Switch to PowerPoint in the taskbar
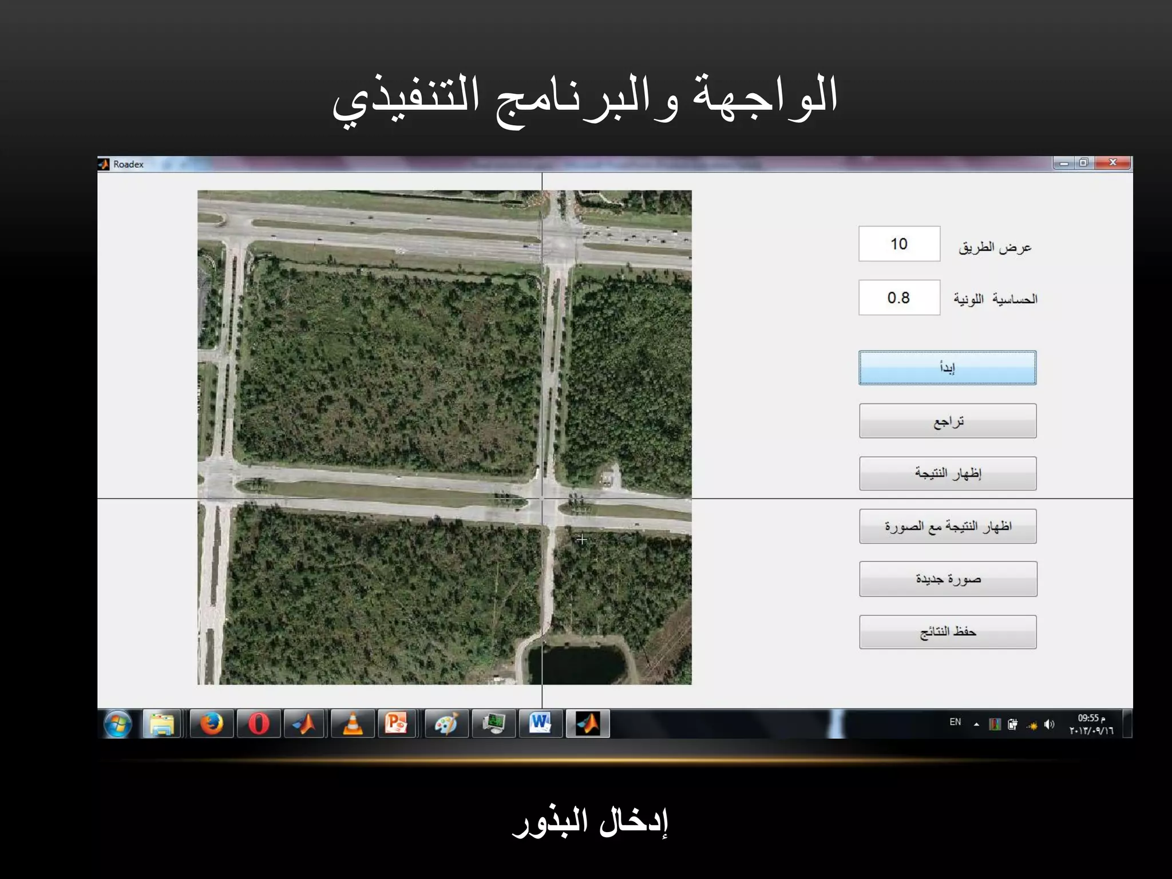The width and height of the screenshot is (1172, 879). 396,724
